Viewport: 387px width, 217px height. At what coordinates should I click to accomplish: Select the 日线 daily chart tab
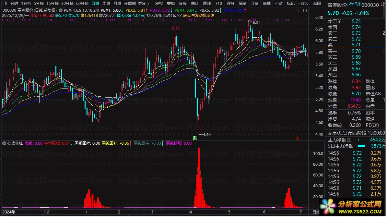(x=95, y=4)
